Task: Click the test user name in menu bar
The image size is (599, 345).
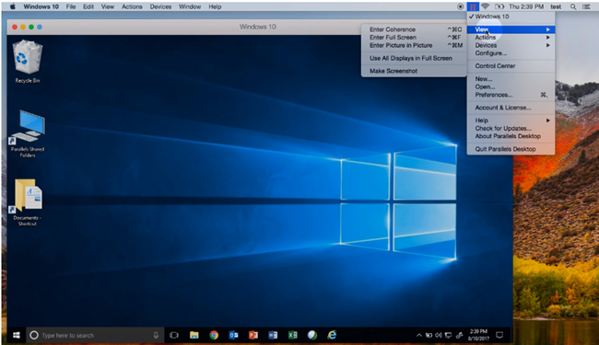Action: pyautogui.click(x=556, y=6)
